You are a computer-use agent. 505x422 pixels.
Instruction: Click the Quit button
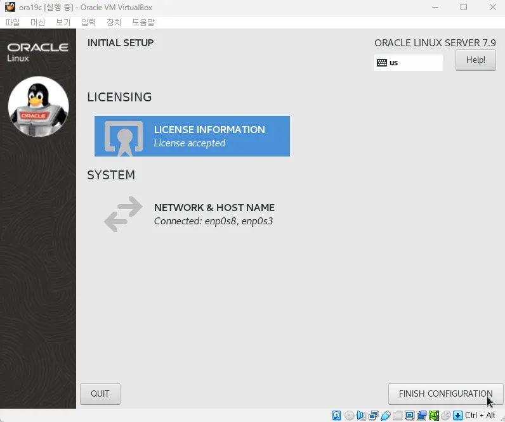tap(100, 393)
